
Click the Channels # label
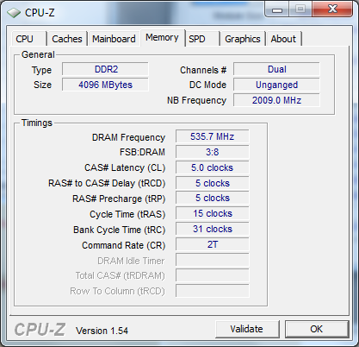click(203, 70)
